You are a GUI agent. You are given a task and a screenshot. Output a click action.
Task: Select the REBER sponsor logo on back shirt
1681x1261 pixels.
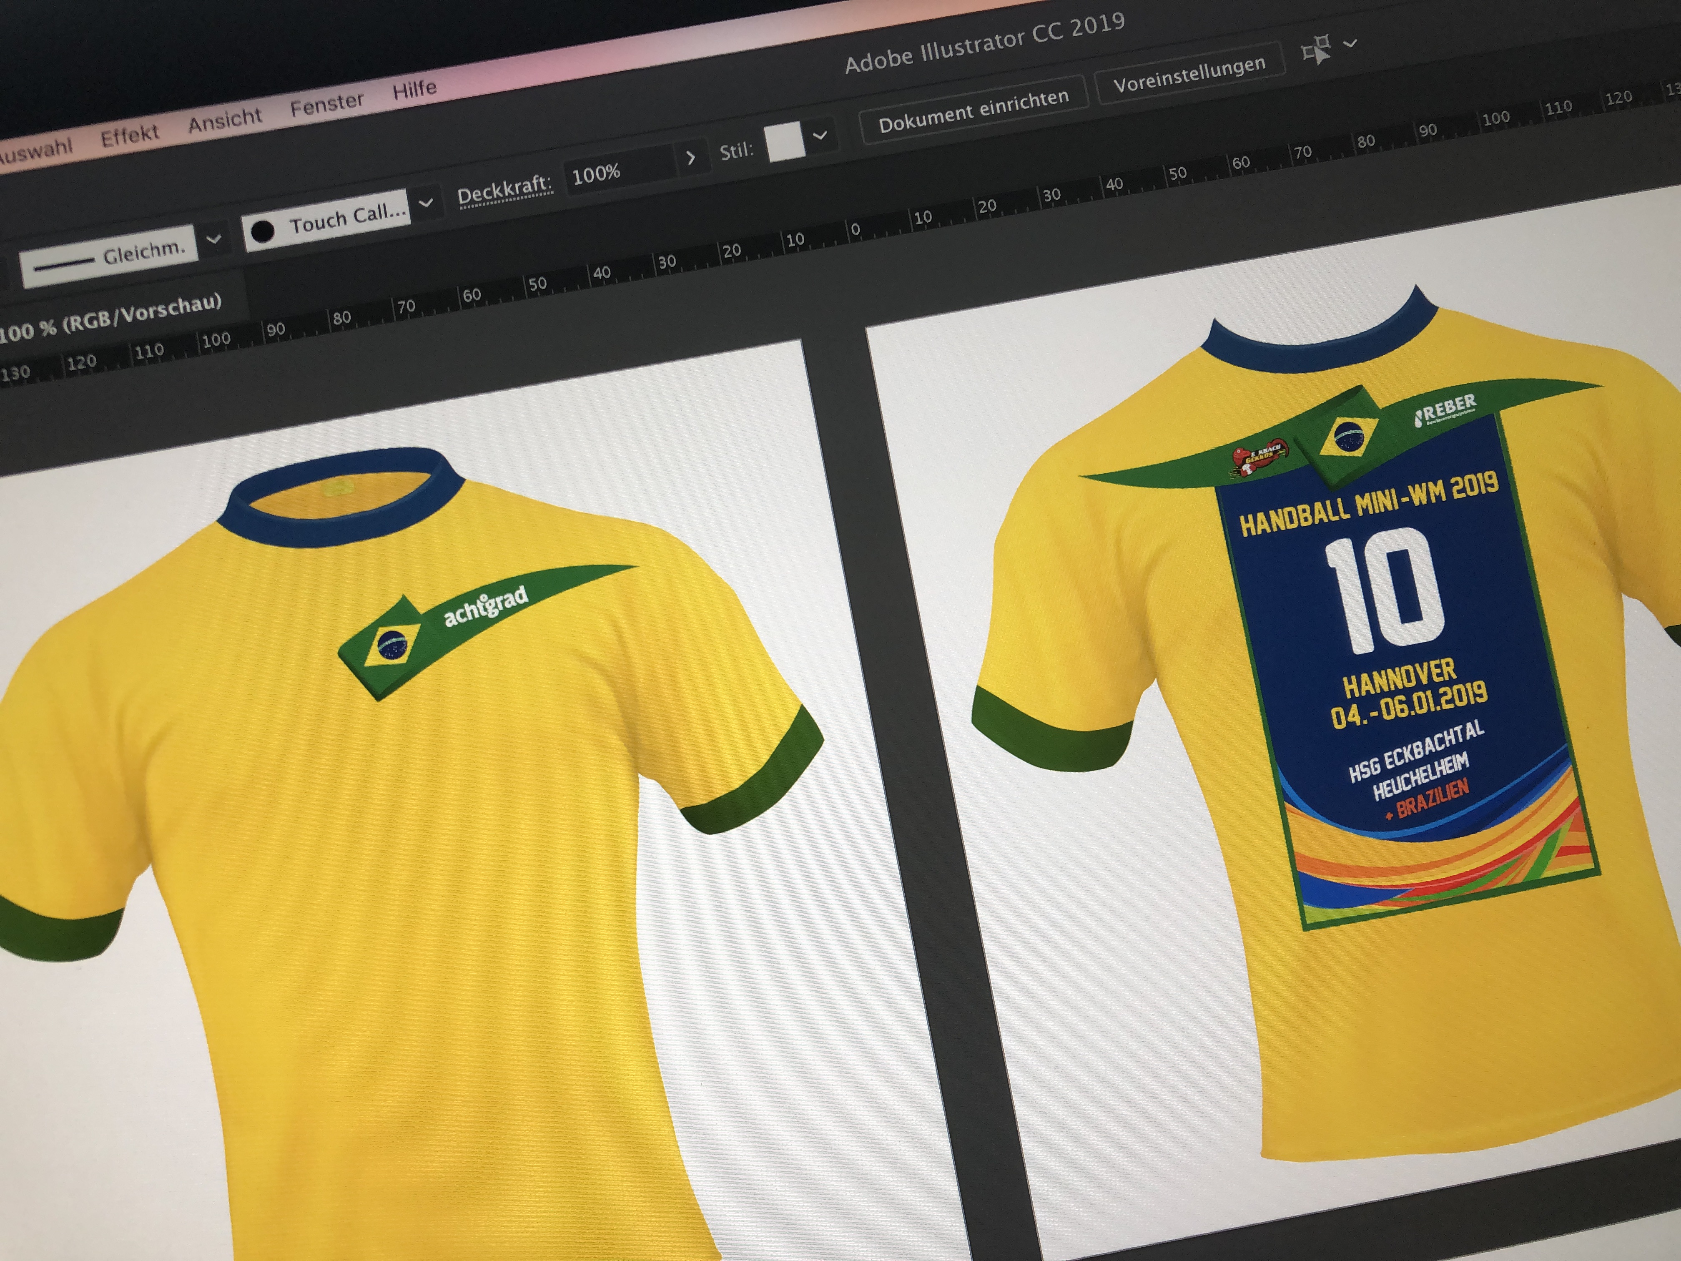pos(1445,410)
